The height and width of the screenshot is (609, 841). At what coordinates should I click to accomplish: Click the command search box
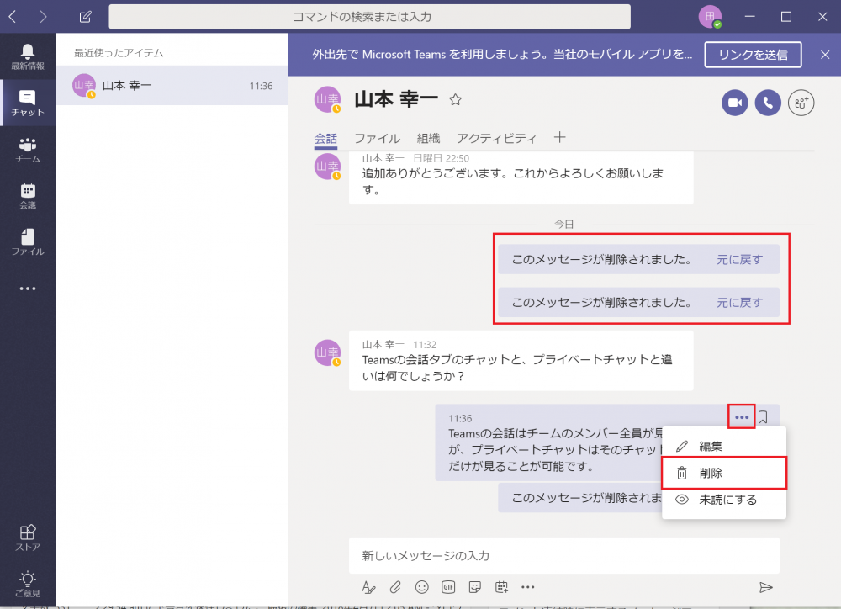tap(369, 17)
